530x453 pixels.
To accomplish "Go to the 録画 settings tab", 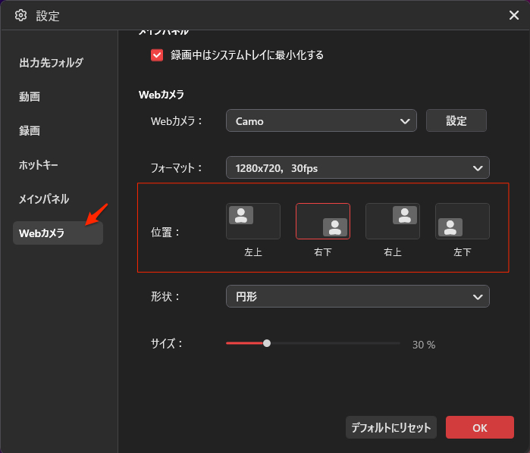I will 30,131.
